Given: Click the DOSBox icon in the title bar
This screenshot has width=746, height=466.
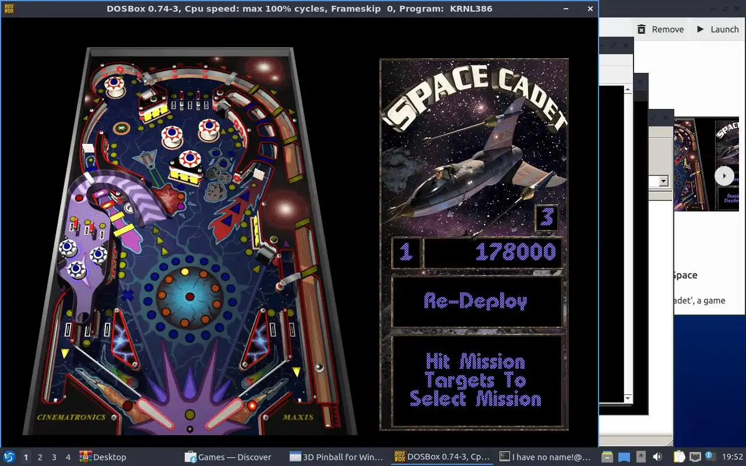Looking at the screenshot, I should tap(9, 9).
